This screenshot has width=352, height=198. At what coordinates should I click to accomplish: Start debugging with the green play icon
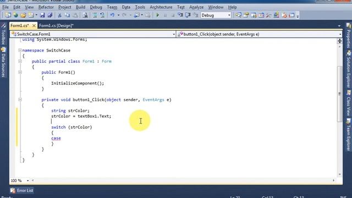point(158,15)
